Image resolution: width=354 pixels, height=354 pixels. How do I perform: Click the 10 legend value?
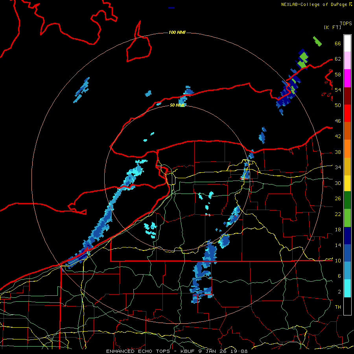pos(338,260)
